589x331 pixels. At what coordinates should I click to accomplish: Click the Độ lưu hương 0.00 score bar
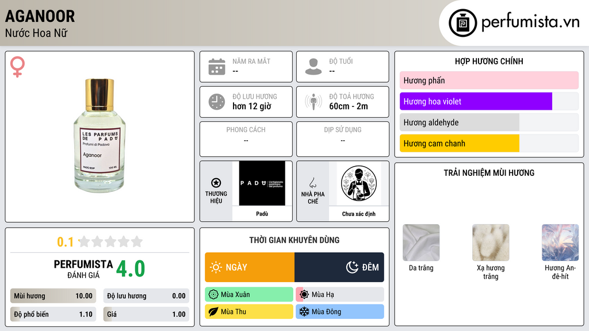[146, 296]
